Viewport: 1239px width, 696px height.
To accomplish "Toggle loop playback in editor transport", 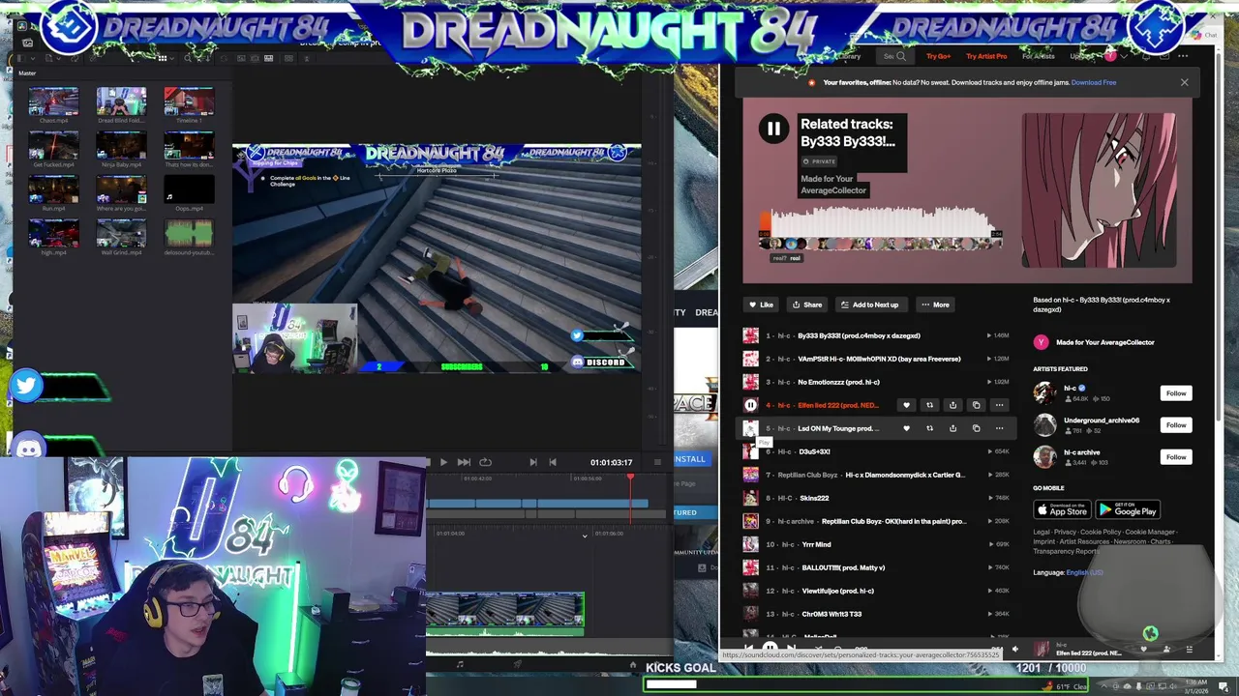I will pos(485,462).
